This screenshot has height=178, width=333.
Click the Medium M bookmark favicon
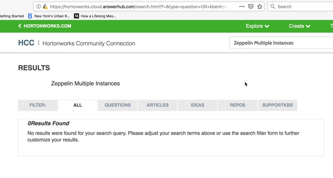[76, 16]
